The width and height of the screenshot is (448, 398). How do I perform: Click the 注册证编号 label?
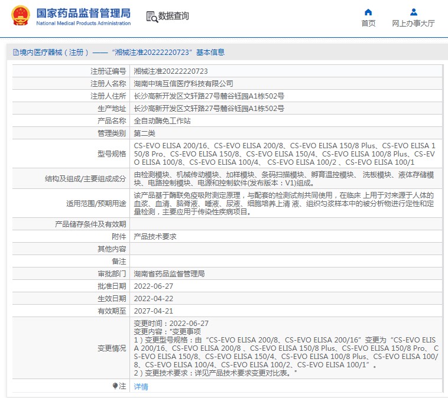click(x=108, y=71)
